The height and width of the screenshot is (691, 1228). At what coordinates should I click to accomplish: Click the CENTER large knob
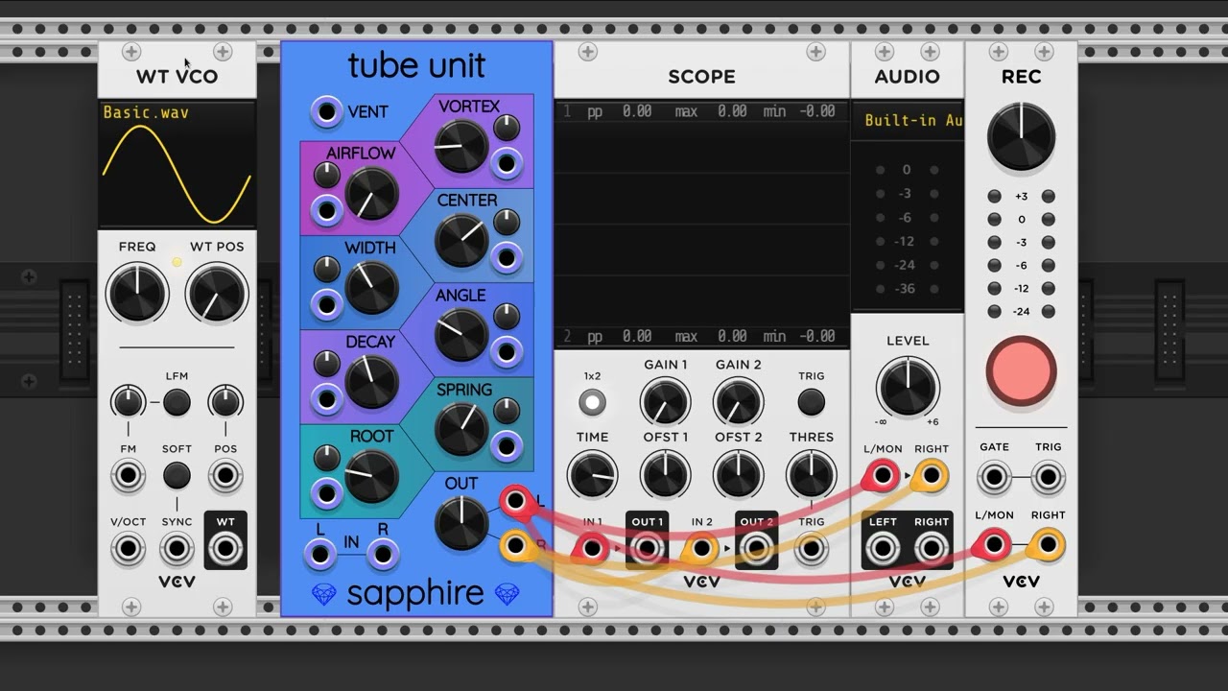click(x=461, y=241)
